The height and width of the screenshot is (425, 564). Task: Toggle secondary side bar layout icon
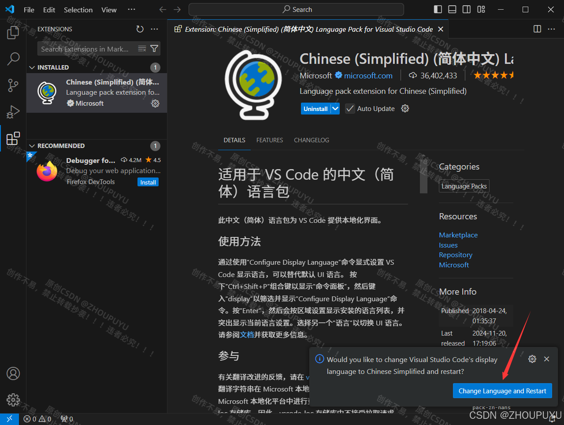click(467, 10)
